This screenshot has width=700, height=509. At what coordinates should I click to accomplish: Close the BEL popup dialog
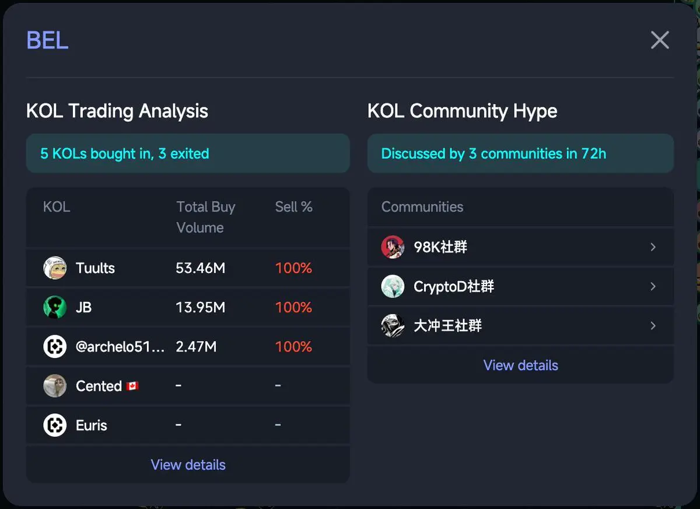click(660, 40)
